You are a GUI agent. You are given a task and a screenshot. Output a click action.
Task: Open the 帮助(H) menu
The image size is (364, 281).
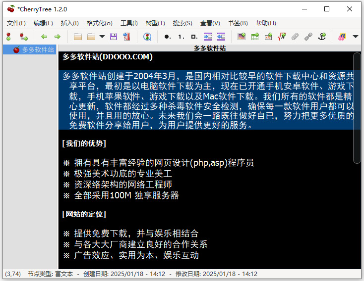[266, 23]
